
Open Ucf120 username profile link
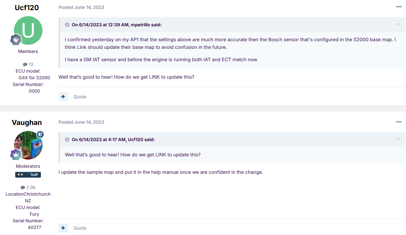pyautogui.click(x=27, y=8)
